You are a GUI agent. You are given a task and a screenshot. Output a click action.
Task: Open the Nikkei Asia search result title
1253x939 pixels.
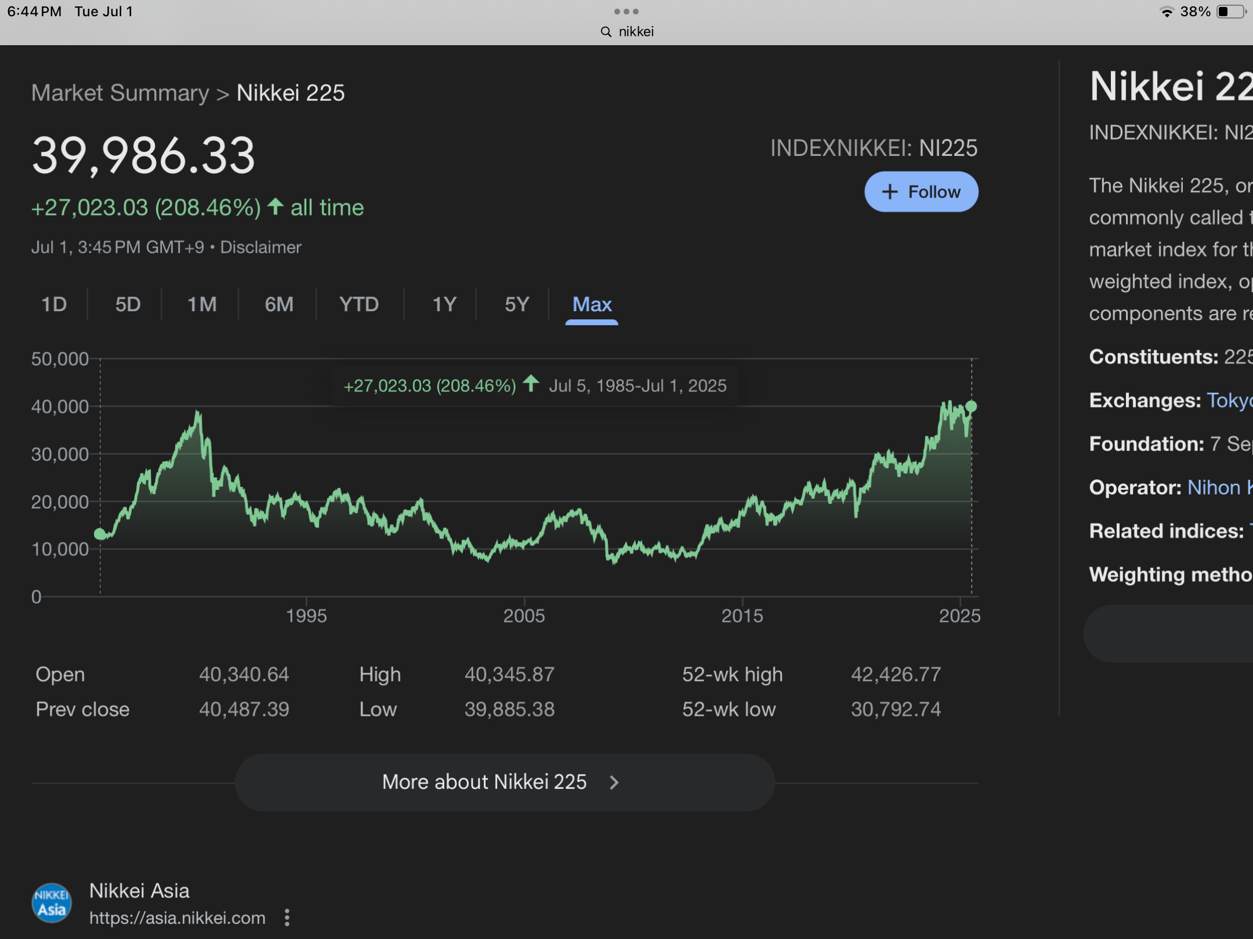pos(139,890)
